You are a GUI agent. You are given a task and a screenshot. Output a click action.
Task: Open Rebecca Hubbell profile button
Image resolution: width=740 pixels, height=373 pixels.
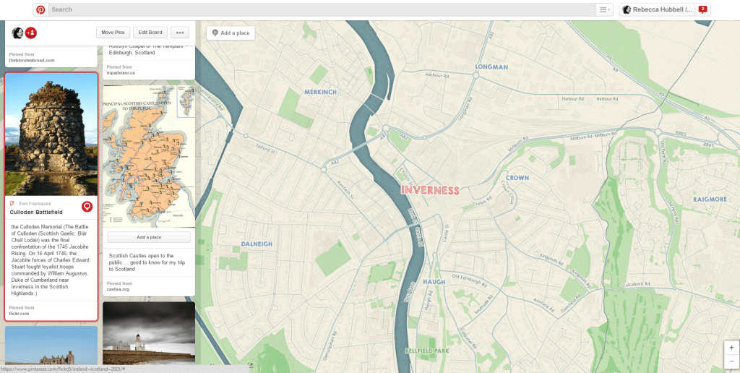coord(657,9)
